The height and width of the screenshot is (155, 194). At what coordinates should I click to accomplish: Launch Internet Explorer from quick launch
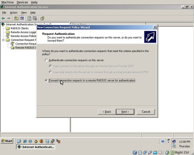pos(25,141)
